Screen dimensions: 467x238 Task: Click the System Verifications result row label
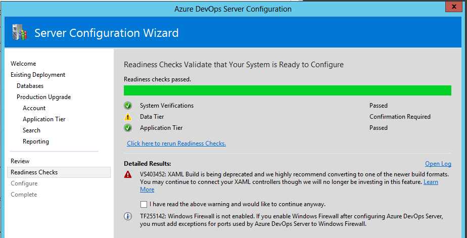(167, 106)
